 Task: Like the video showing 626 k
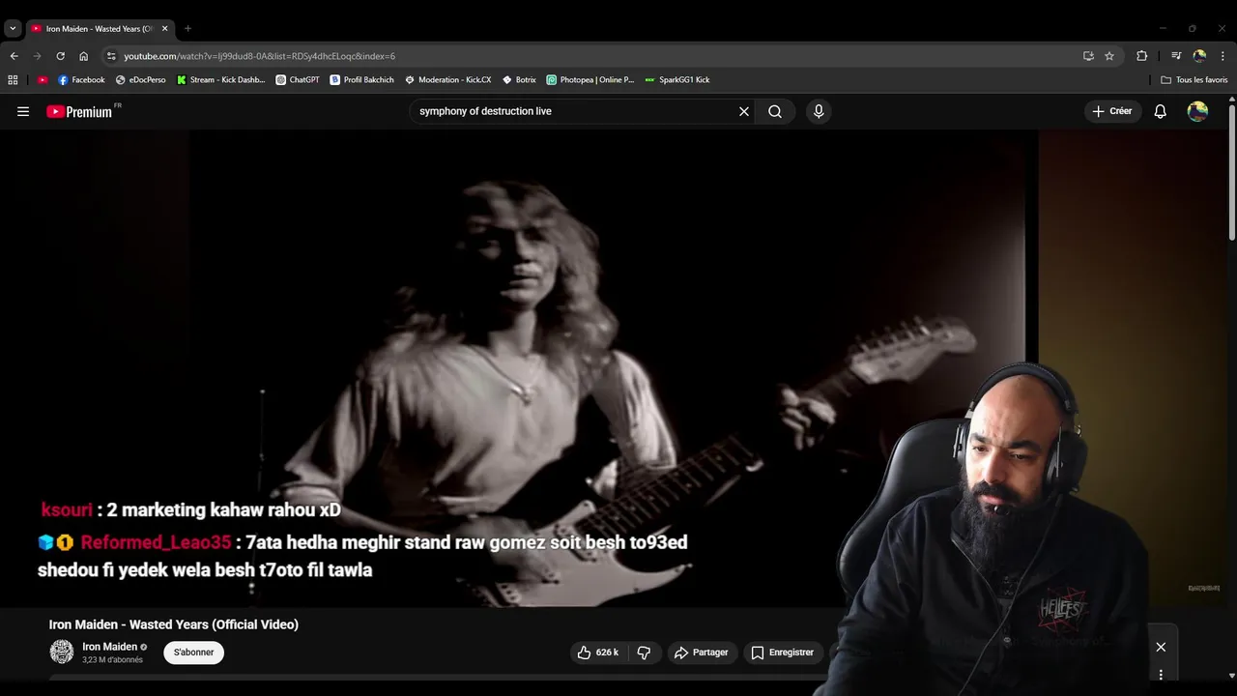[598, 652]
